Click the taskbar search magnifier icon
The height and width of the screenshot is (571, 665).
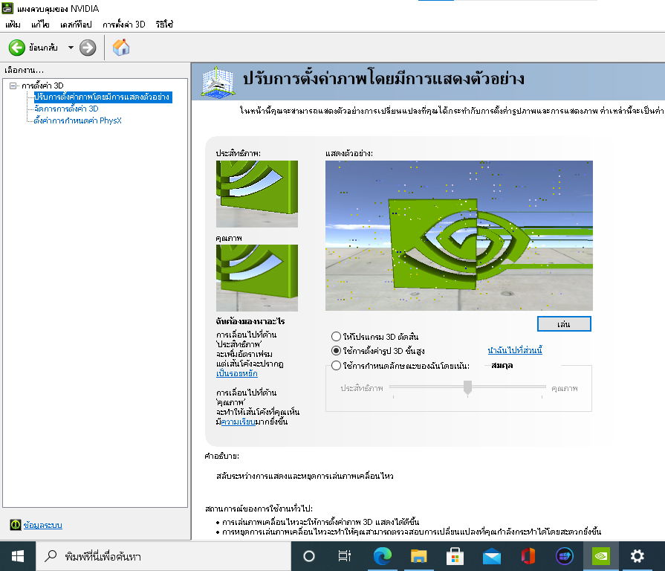click(x=51, y=555)
